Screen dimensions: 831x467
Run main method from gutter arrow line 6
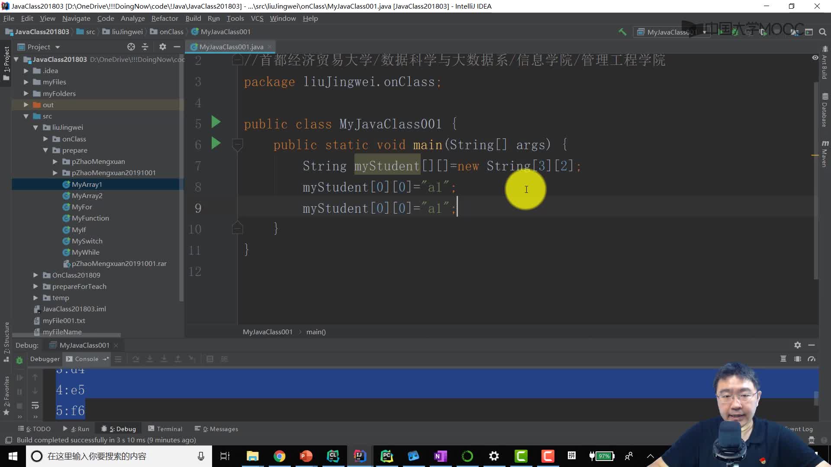coord(216,143)
